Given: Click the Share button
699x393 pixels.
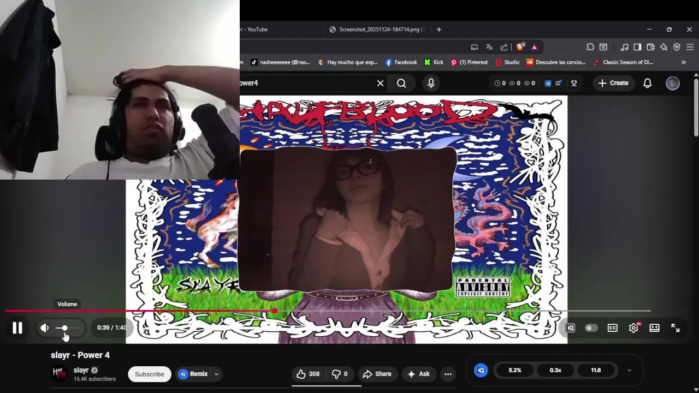Looking at the screenshot, I should pos(377,374).
